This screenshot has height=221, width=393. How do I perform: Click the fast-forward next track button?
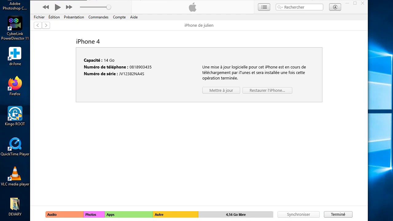click(x=69, y=7)
